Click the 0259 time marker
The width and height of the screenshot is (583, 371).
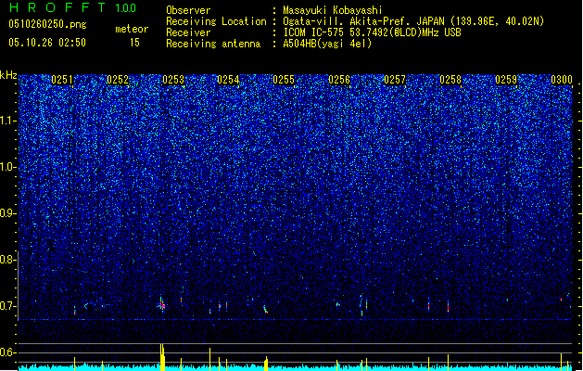click(x=506, y=80)
